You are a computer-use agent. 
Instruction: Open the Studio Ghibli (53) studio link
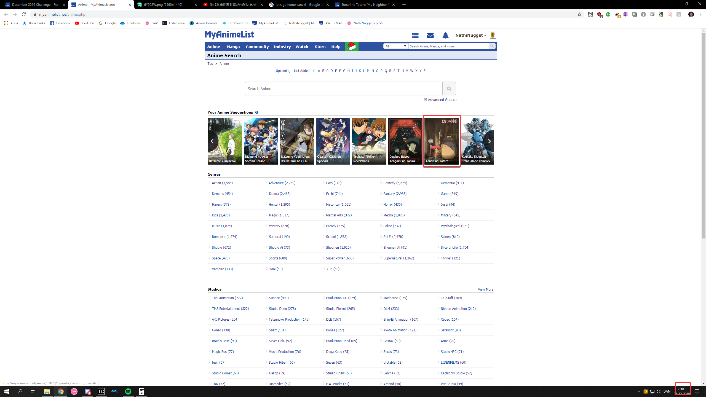click(x=339, y=373)
